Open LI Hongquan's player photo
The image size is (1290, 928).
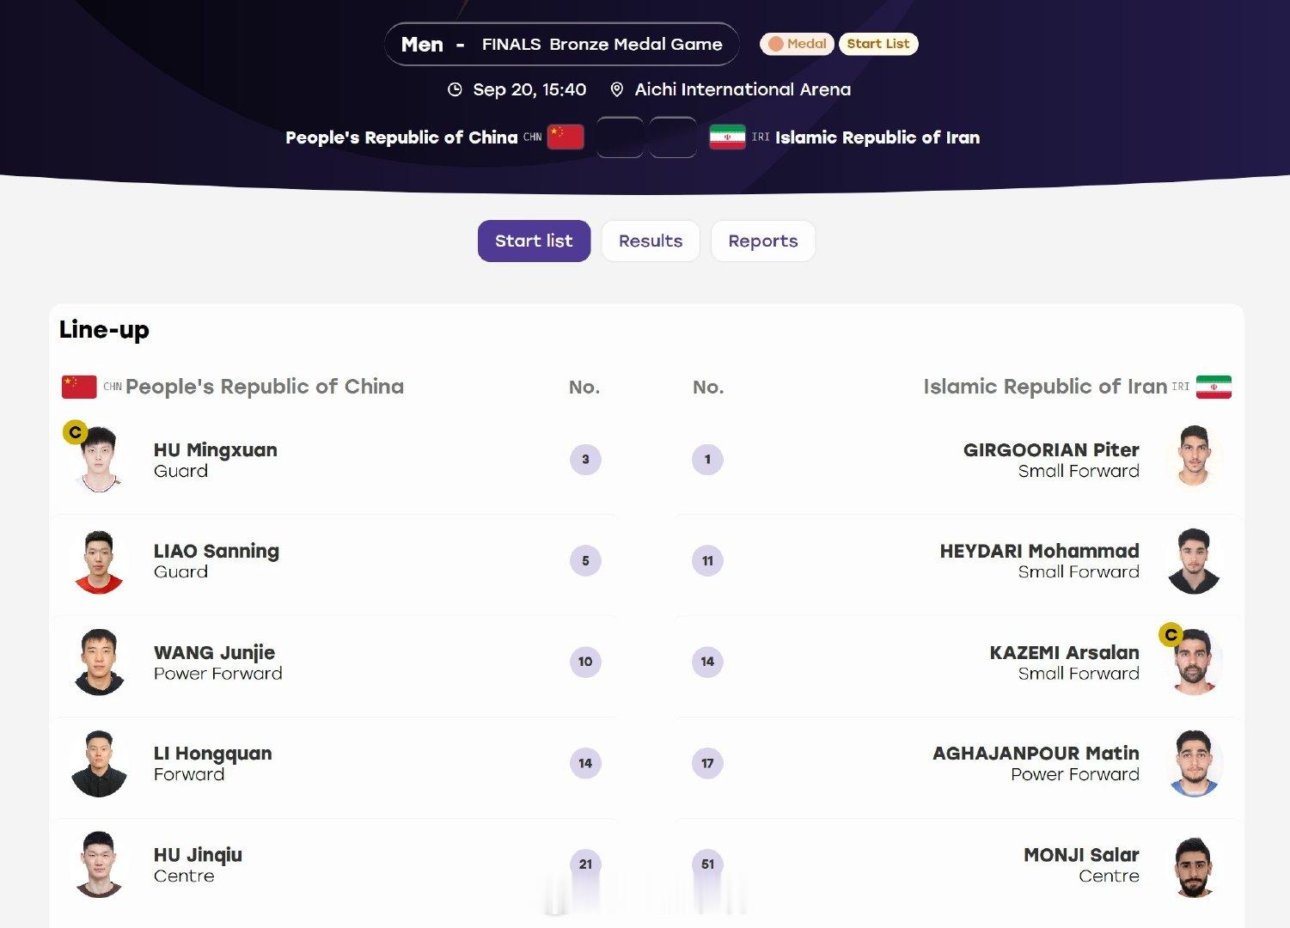(100, 764)
